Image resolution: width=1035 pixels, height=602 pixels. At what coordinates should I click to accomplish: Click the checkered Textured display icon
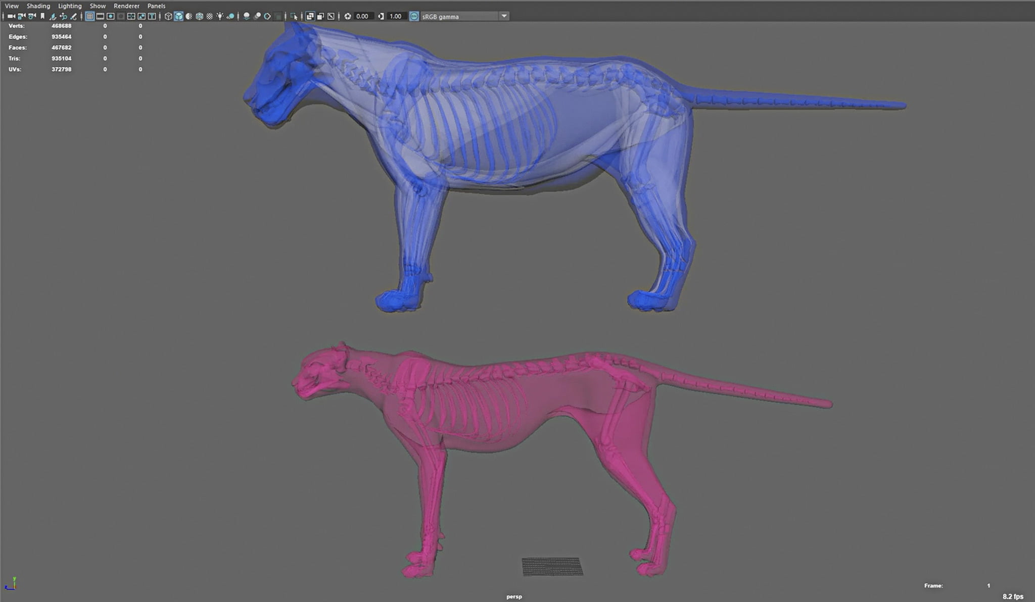210,16
